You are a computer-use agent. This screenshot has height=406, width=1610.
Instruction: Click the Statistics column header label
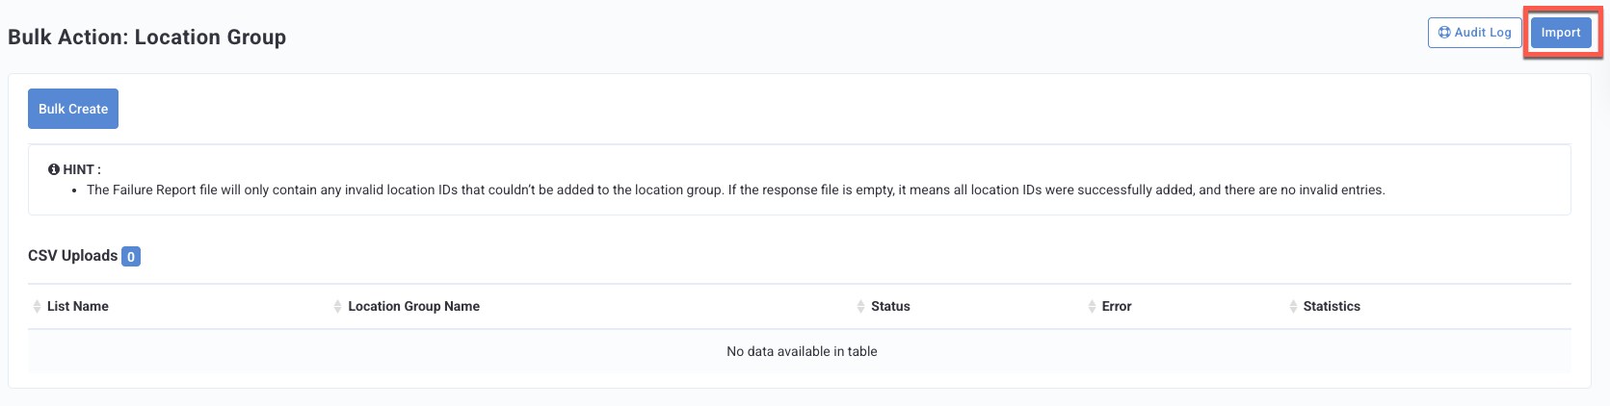(1332, 307)
